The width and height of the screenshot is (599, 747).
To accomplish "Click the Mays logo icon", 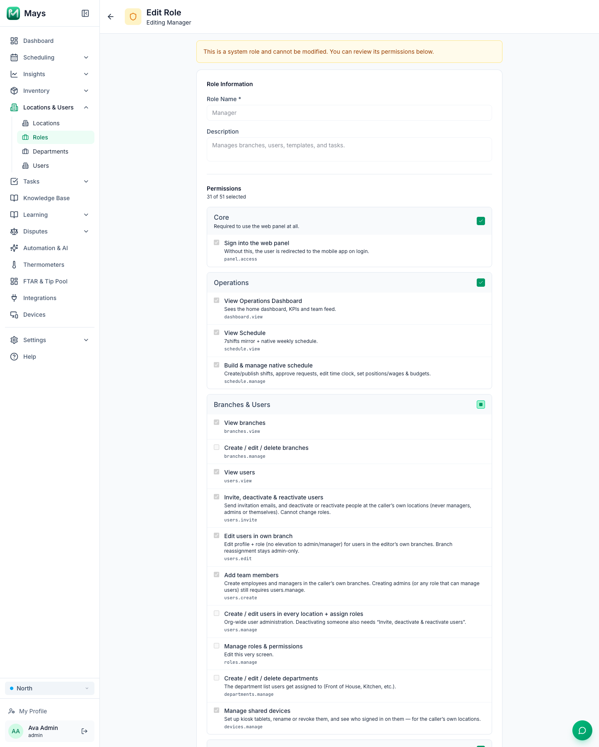I will pos(13,13).
